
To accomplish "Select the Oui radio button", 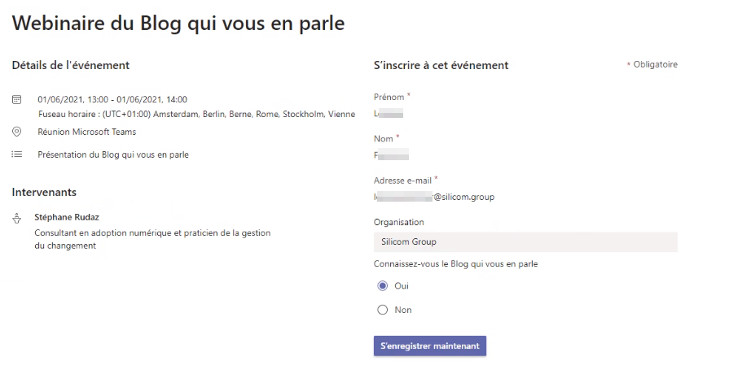I will point(382,286).
